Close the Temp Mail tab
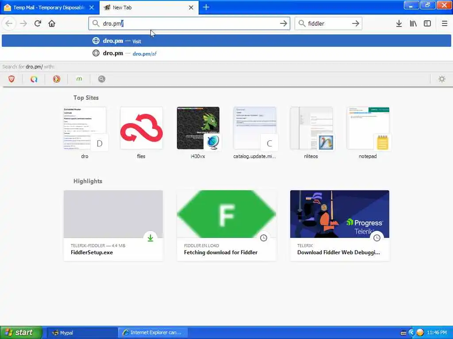453x339 pixels. click(x=92, y=8)
